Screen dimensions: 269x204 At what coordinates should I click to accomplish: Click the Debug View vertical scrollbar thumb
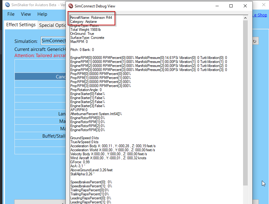[245, 103]
